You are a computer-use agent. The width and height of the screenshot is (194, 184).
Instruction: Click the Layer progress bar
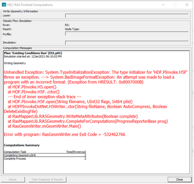click(127, 15)
